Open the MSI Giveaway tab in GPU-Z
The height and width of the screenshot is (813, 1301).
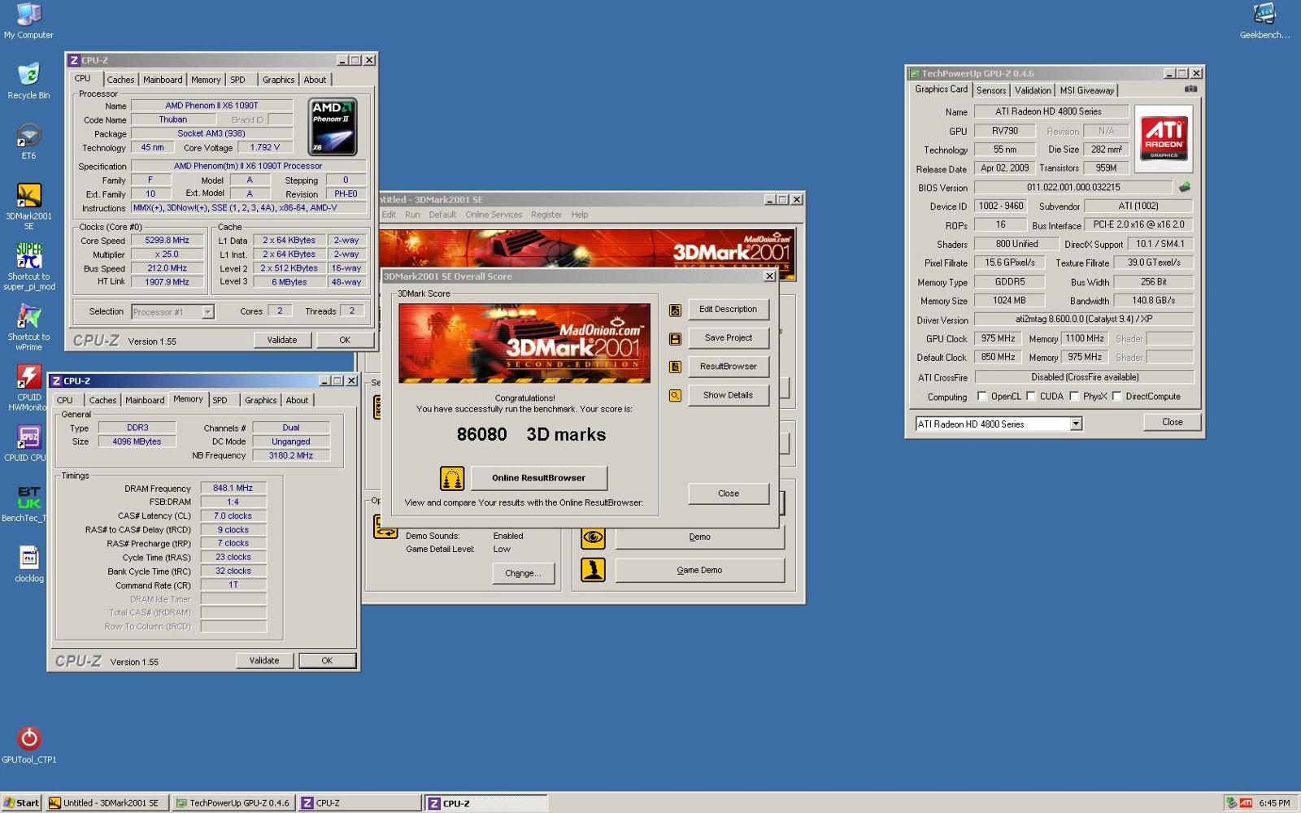1086,90
